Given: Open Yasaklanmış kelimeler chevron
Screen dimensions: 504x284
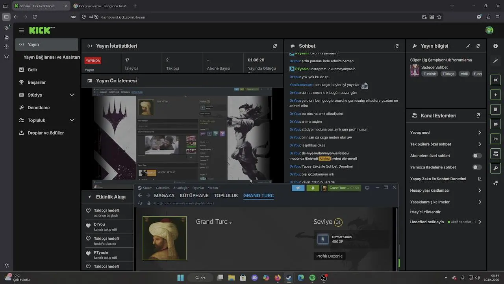Looking at the screenshot, I should tap(480, 202).
